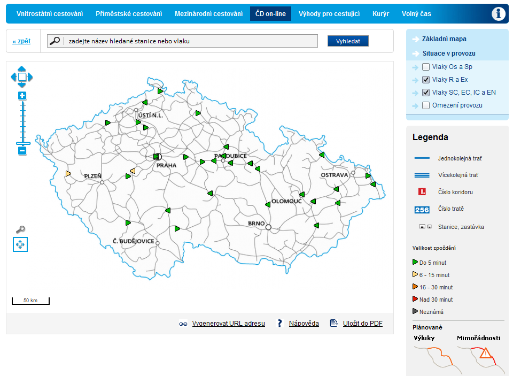Viewport: 513px width, 376px height.
Task: Click the zoom out minus button
Action: (22, 151)
